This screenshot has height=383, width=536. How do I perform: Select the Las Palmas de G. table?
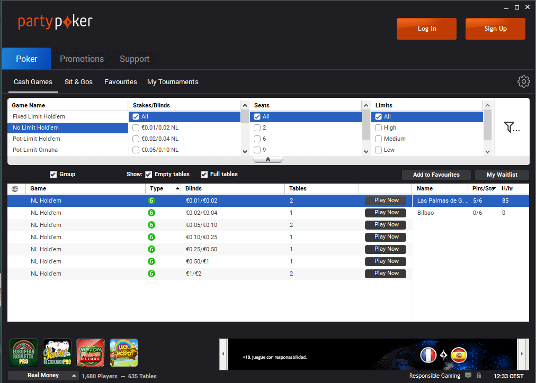[471, 200]
